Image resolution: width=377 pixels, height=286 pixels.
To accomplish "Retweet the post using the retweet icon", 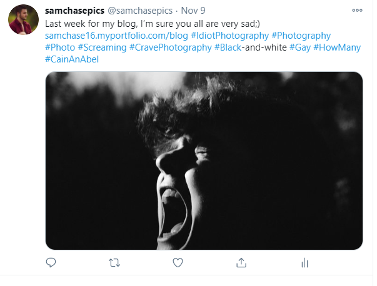I will tap(114, 263).
